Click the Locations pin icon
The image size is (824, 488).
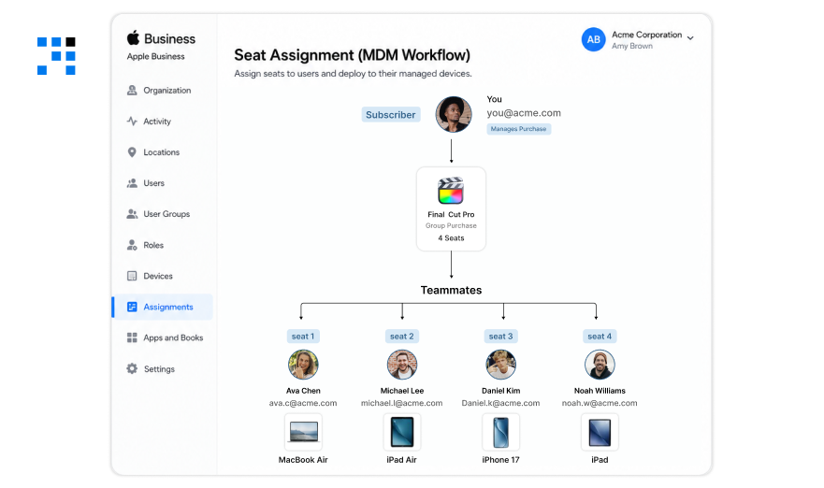coord(132,152)
